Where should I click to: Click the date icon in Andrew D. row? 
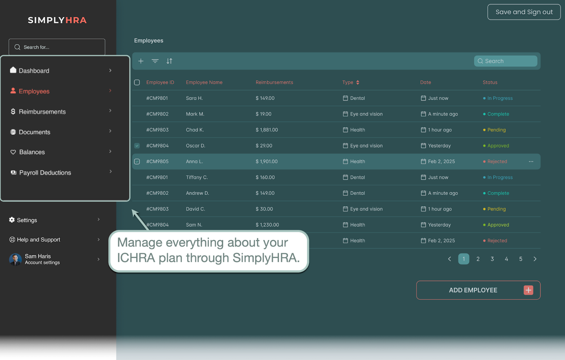click(x=423, y=193)
